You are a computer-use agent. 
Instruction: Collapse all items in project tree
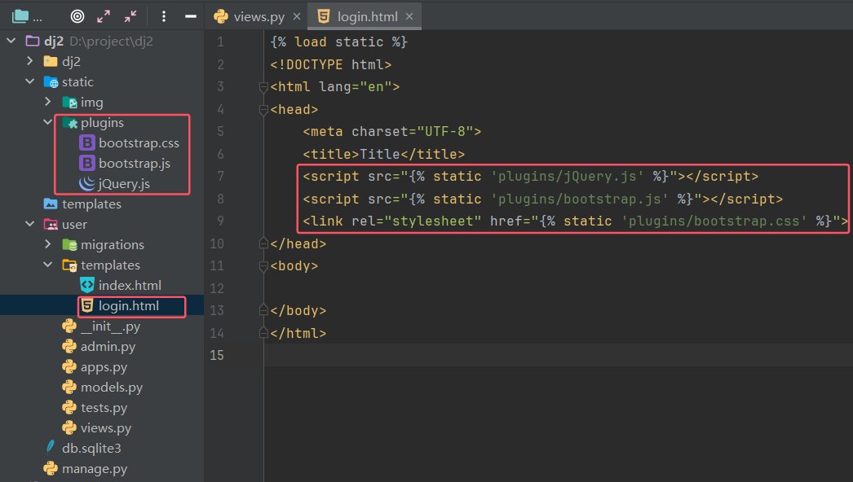tap(130, 16)
